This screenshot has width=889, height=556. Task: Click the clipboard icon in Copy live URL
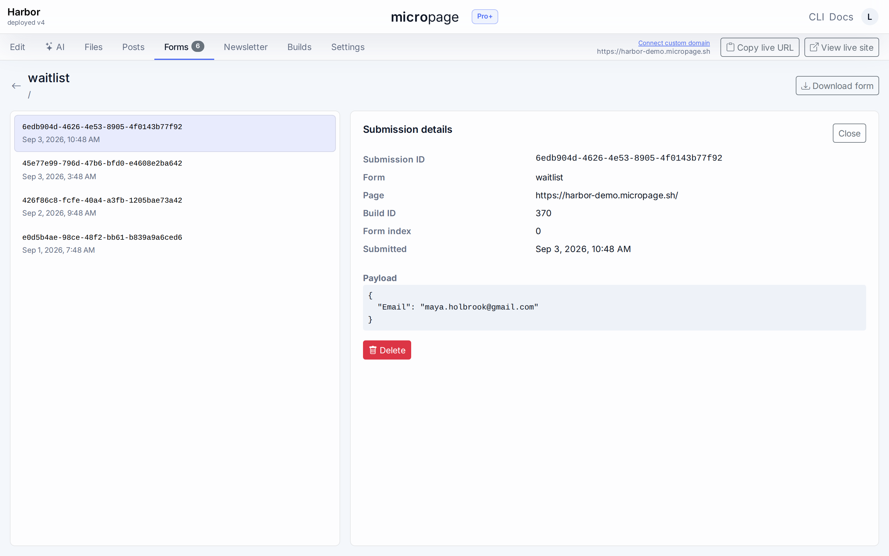click(730, 47)
